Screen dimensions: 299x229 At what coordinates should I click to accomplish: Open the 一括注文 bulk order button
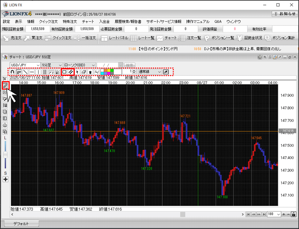click(x=85, y=38)
